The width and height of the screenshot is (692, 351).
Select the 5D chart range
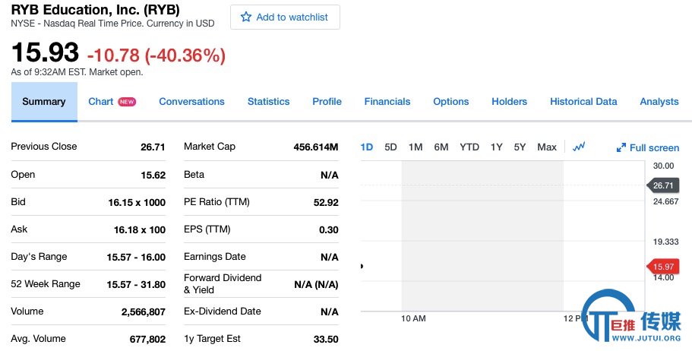(x=390, y=147)
